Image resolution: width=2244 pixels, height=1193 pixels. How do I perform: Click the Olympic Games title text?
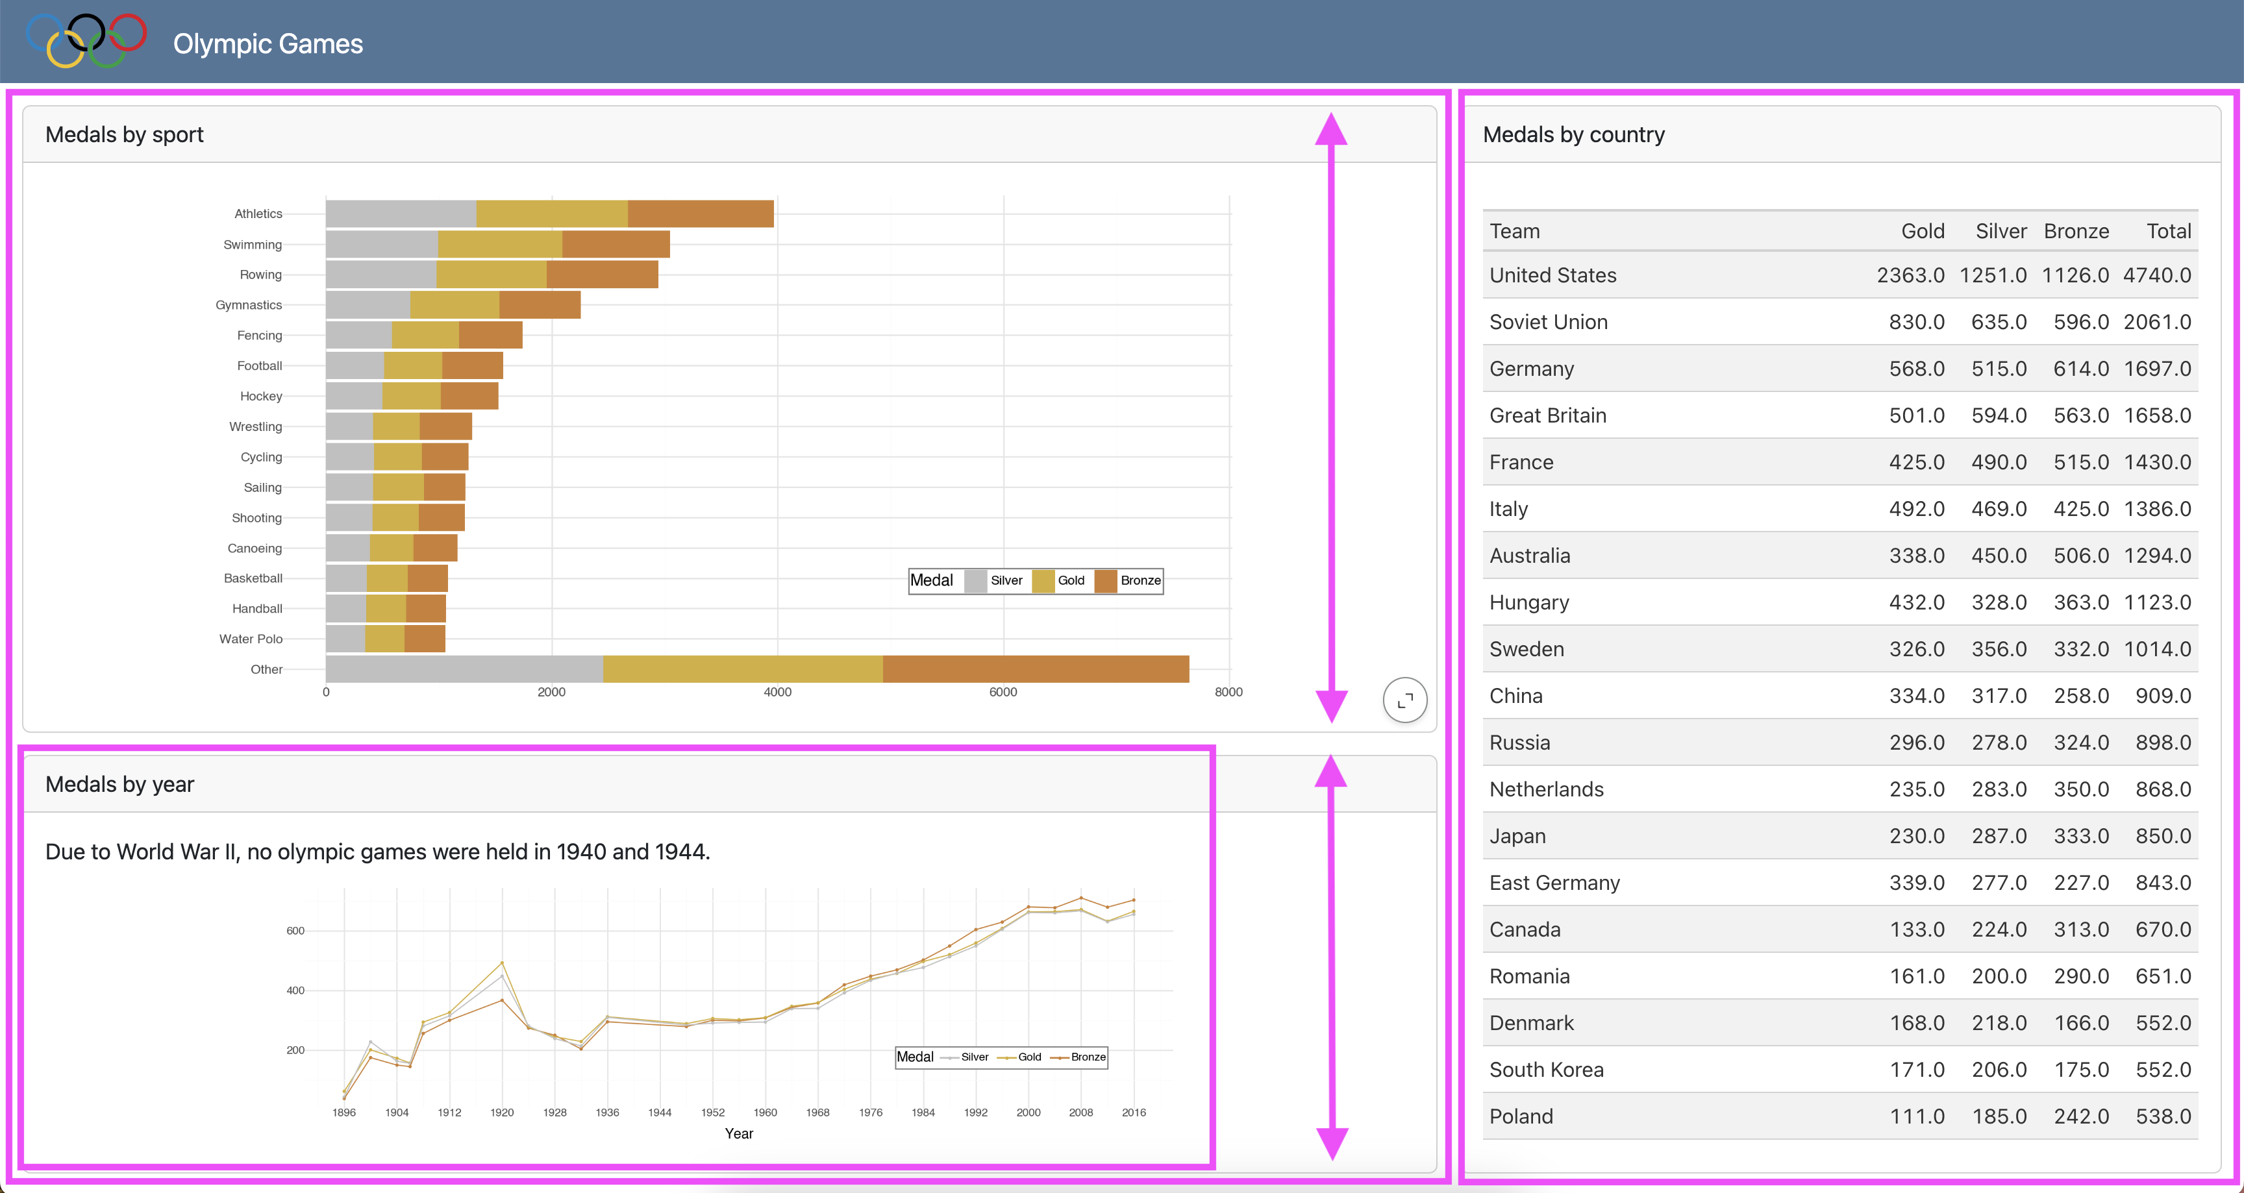tap(268, 43)
